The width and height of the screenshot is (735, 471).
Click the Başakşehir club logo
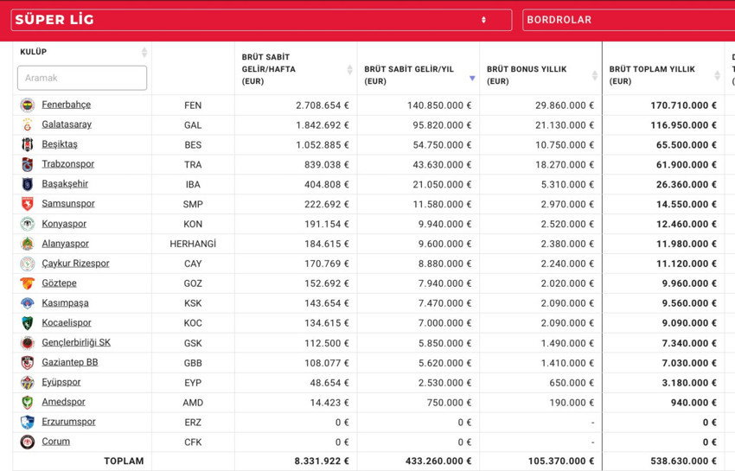(27, 184)
